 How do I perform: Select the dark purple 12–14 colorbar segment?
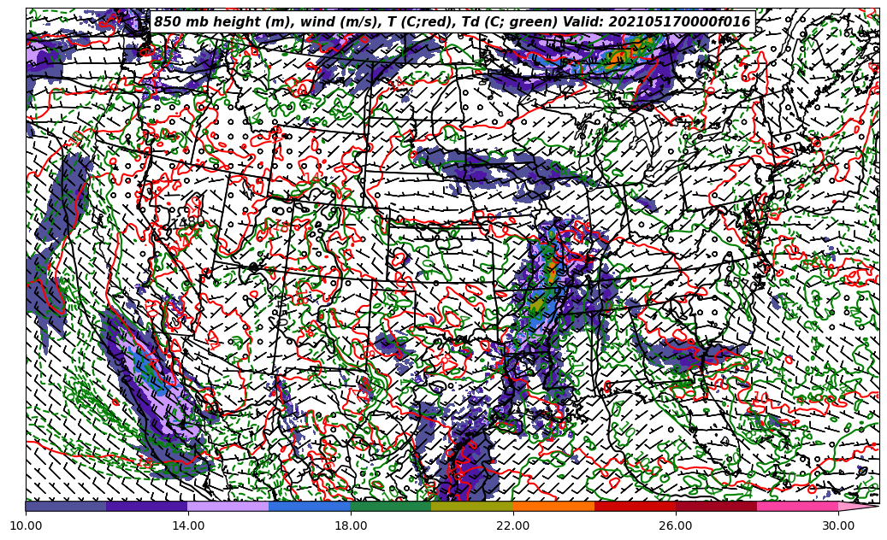point(147,506)
